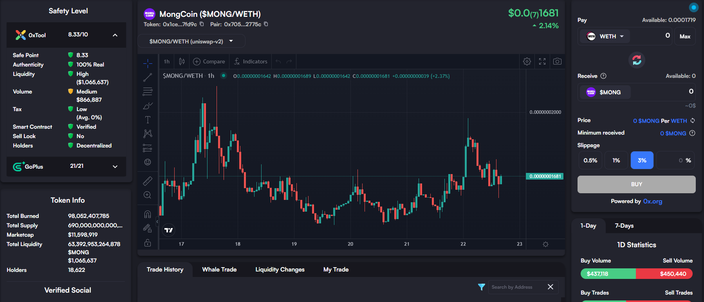Click the blue status indicator dot
704x302 pixels.
[694, 7]
